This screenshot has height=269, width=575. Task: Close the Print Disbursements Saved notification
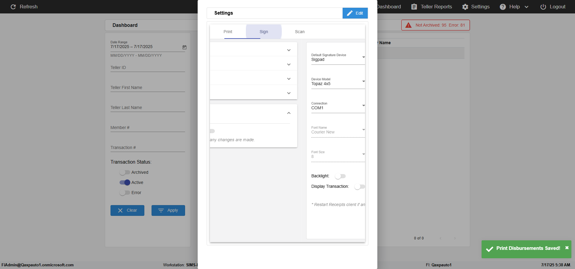pyautogui.click(x=567, y=248)
